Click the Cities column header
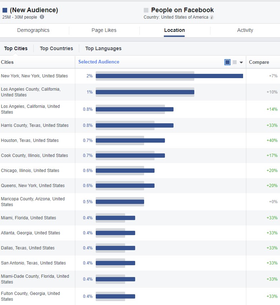The image size is (280, 305). (x=8, y=62)
